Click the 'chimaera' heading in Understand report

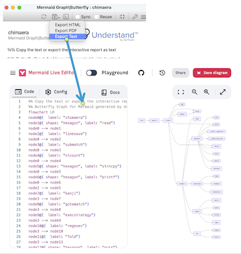click(18, 33)
